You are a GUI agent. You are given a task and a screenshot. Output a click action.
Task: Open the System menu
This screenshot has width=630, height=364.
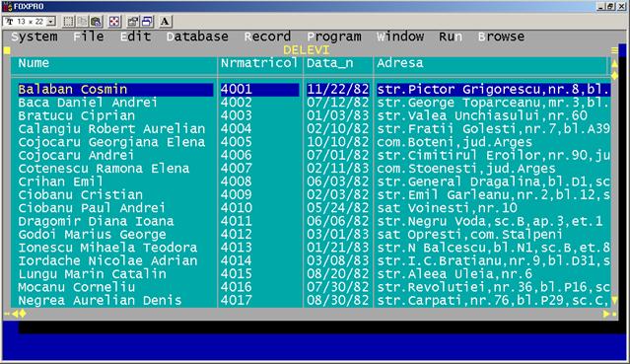coord(35,36)
